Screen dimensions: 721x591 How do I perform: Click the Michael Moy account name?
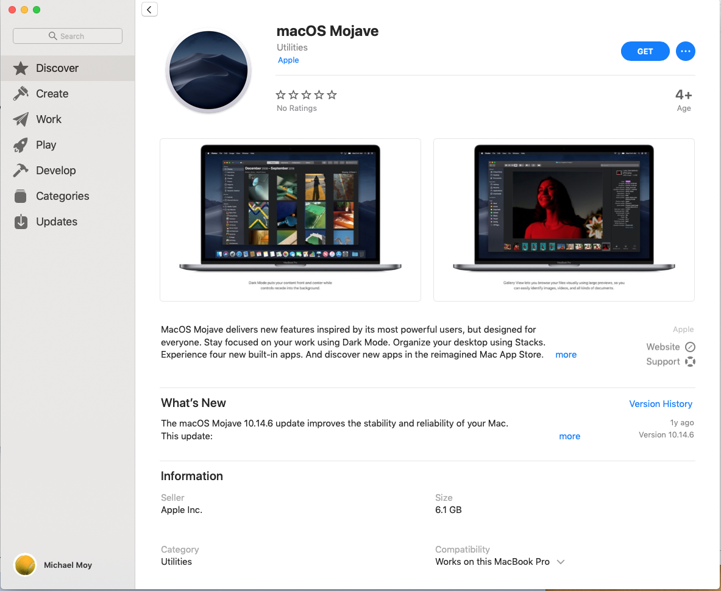coord(68,565)
